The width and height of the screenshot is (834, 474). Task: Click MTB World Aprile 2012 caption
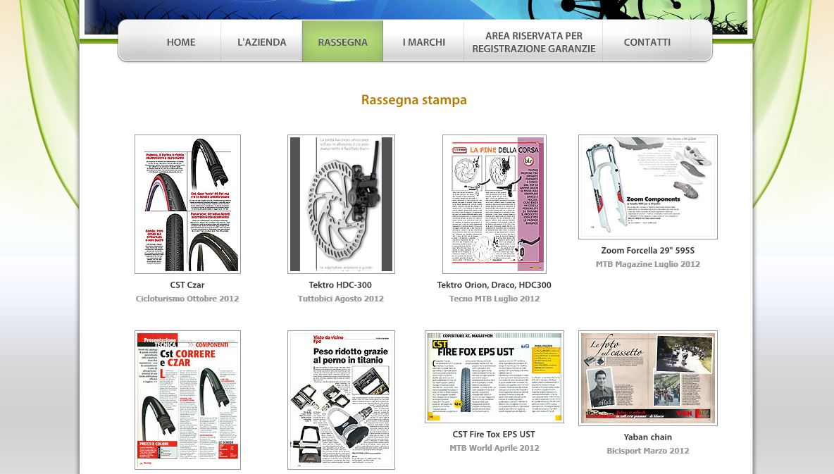[494, 448]
